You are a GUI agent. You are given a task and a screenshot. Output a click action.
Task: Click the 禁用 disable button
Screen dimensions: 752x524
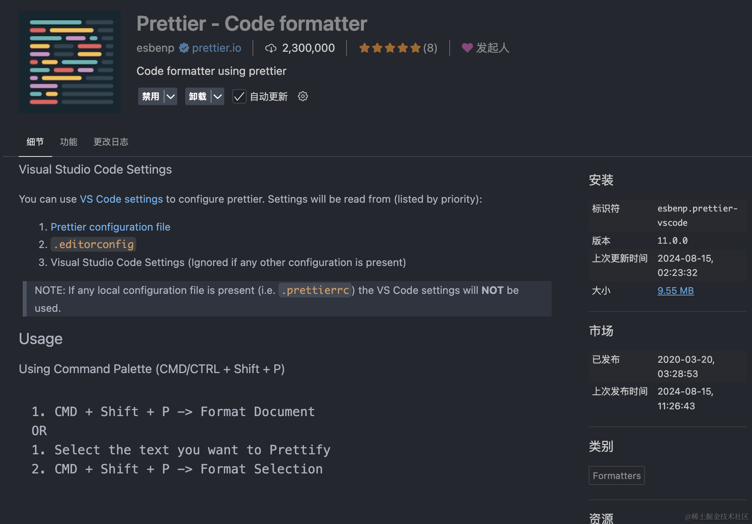coord(151,96)
